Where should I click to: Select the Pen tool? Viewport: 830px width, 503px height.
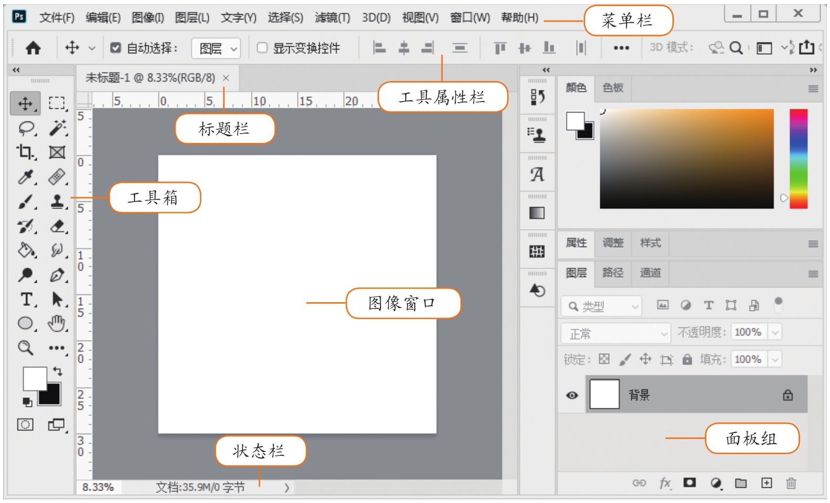pos(57,275)
